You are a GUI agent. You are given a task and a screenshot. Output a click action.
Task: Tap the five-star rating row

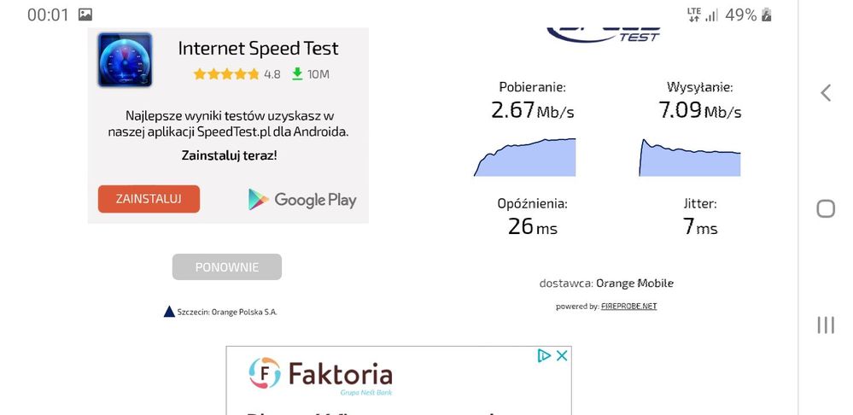pos(226,74)
